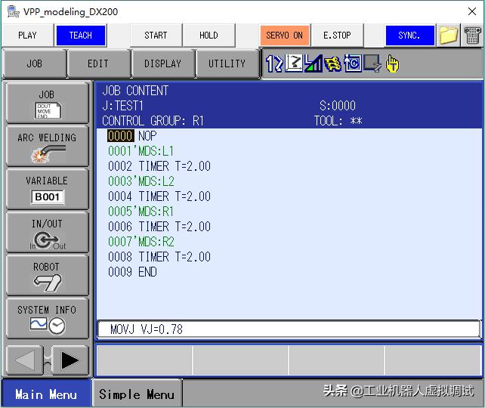Toggle the E.STOP button
Viewport: 485px width, 408px height.
click(x=337, y=36)
